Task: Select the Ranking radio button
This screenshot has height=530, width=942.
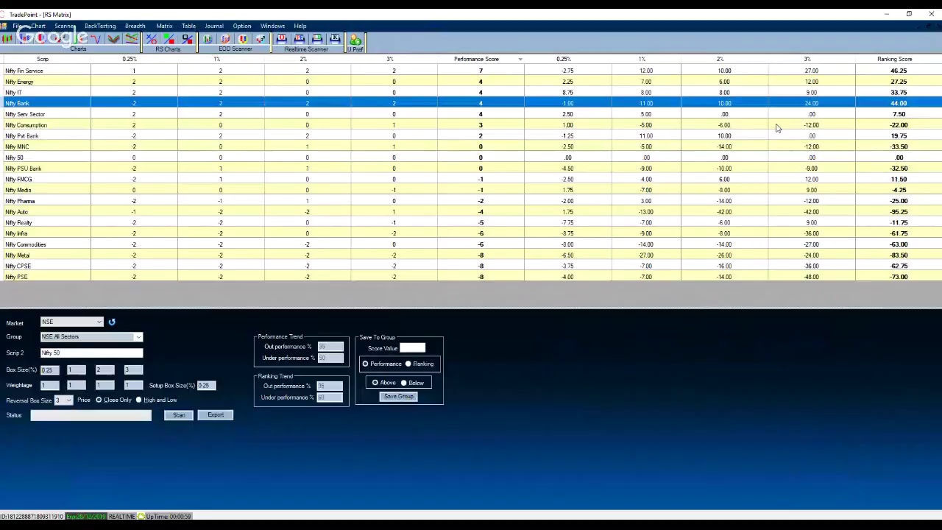Action: pyautogui.click(x=408, y=364)
